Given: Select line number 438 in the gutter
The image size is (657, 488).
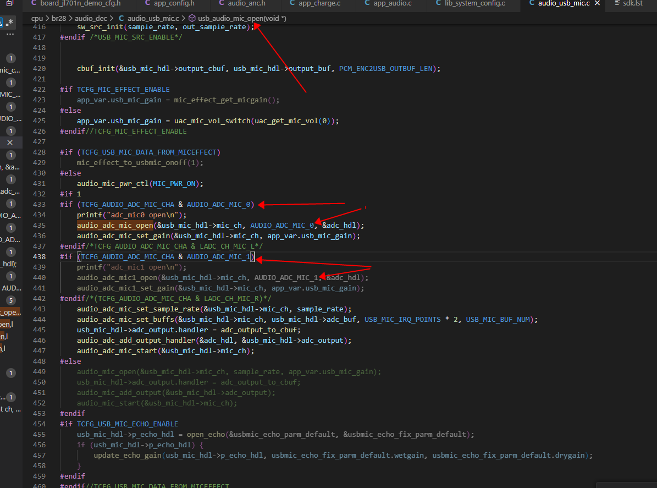Looking at the screenshot, I should [x=40, y=256].
